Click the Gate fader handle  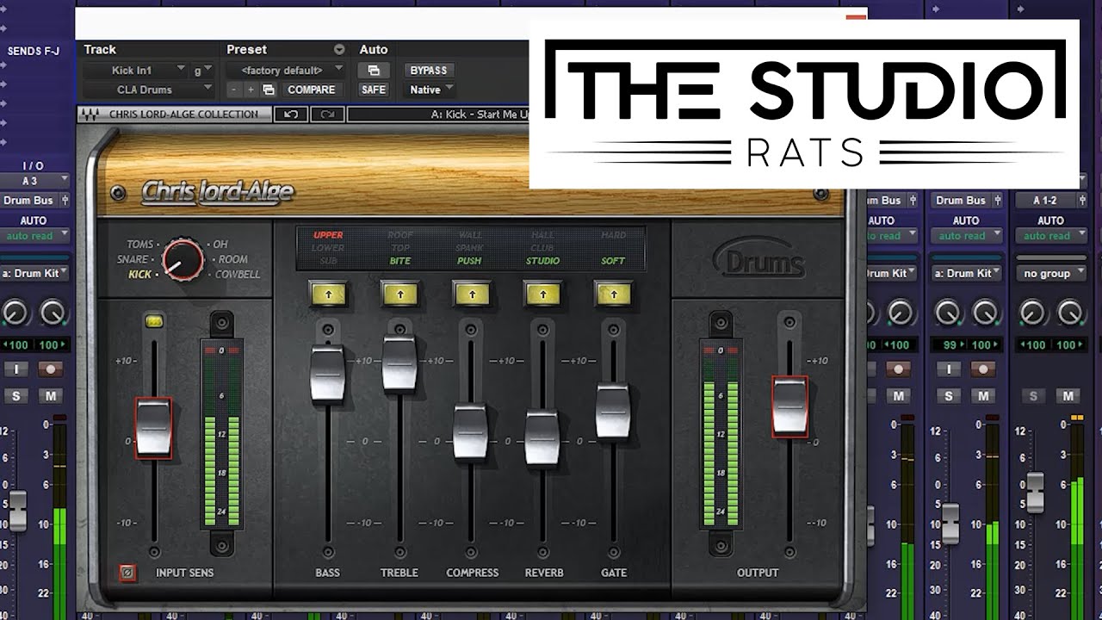click(x=613, y=411)
